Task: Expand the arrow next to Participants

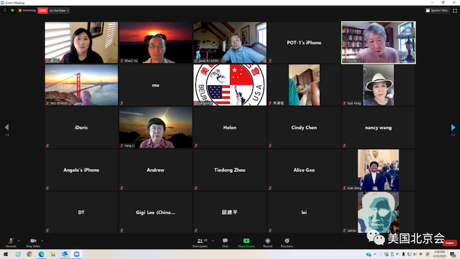Action: click(x=213, y=241)
